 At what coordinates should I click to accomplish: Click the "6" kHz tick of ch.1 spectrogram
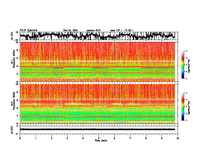click(17, 58)
